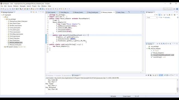Maximize the Console panel
179x100 pixels.
click(177, 75)
